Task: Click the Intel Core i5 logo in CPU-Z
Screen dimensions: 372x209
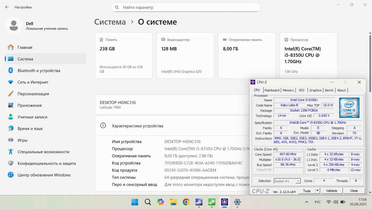Action: [349, 108]
